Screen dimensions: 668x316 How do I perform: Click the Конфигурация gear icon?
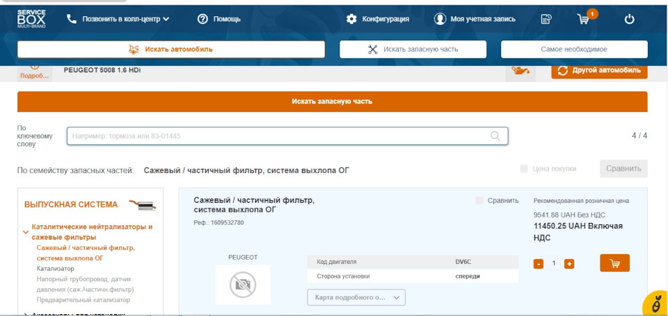351,19
